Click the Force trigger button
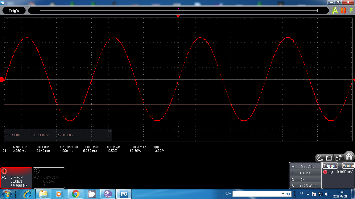Image resolution: width=355 pixels, height=199 pixels. point(348,166)
